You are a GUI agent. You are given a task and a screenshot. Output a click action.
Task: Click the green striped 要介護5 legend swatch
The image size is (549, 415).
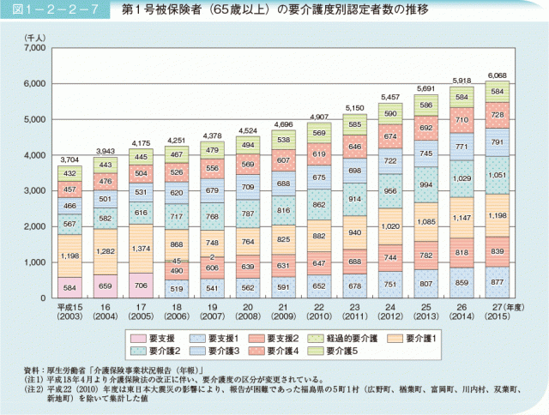(316, 351)
